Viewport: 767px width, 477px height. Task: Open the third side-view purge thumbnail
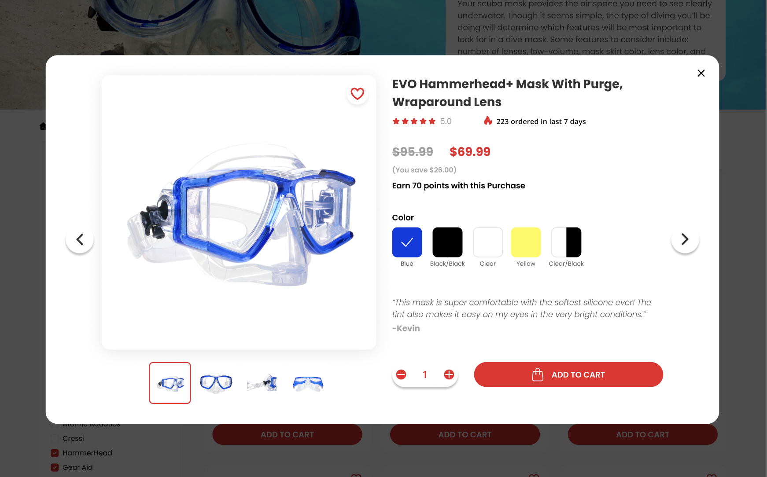pyautogui.click(x=262, y=383)
